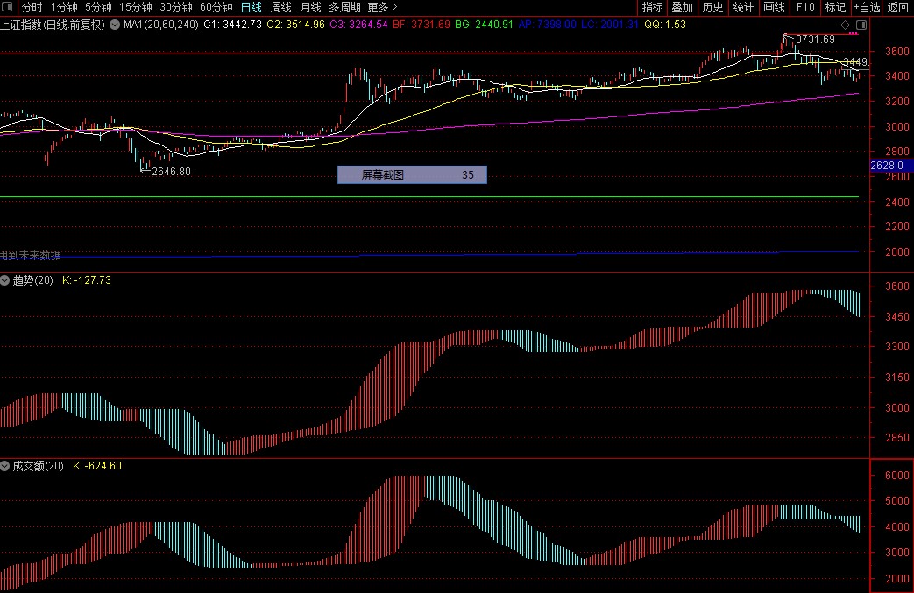Select the 15分钟 period tab
Screen dimensions: 914x593
136,7
